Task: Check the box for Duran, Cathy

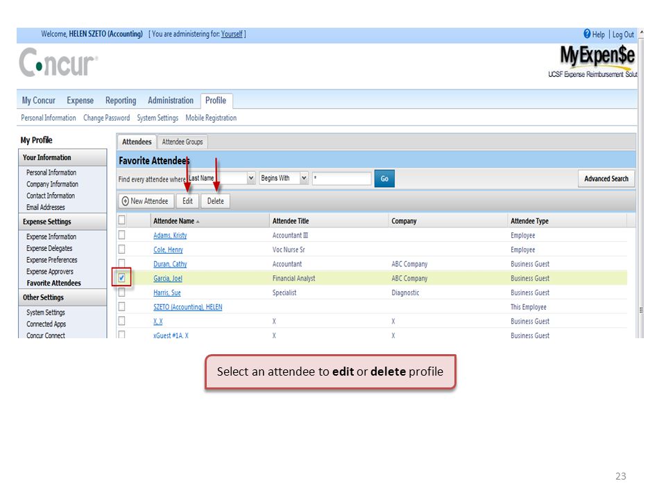Action: point(122,263)
